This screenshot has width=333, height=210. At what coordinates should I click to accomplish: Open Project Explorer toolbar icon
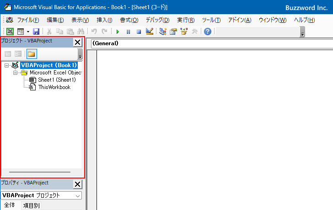coord(163,31)
